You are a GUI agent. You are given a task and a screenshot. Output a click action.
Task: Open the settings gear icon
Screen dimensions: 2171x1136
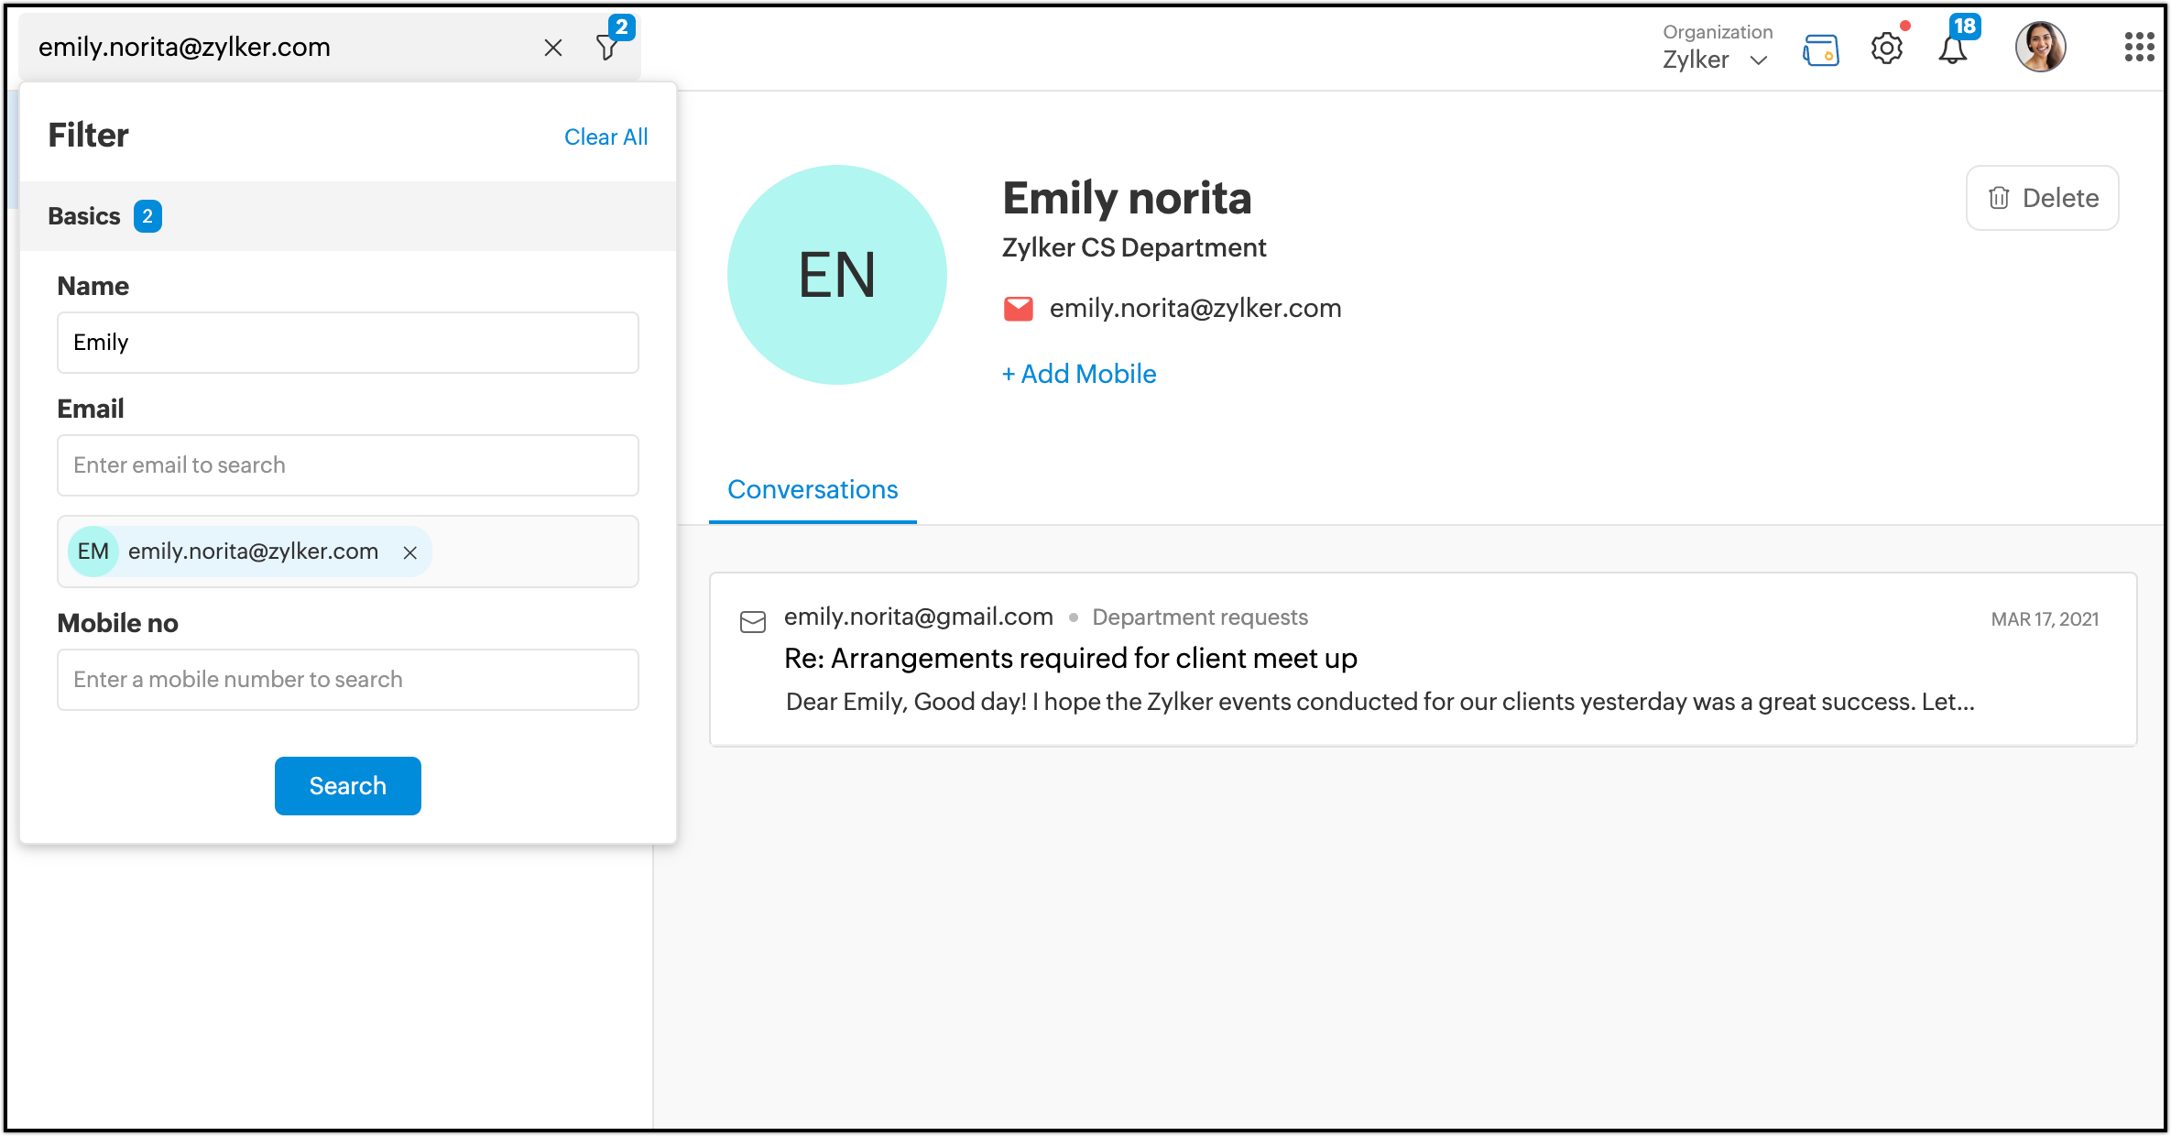1887,48
